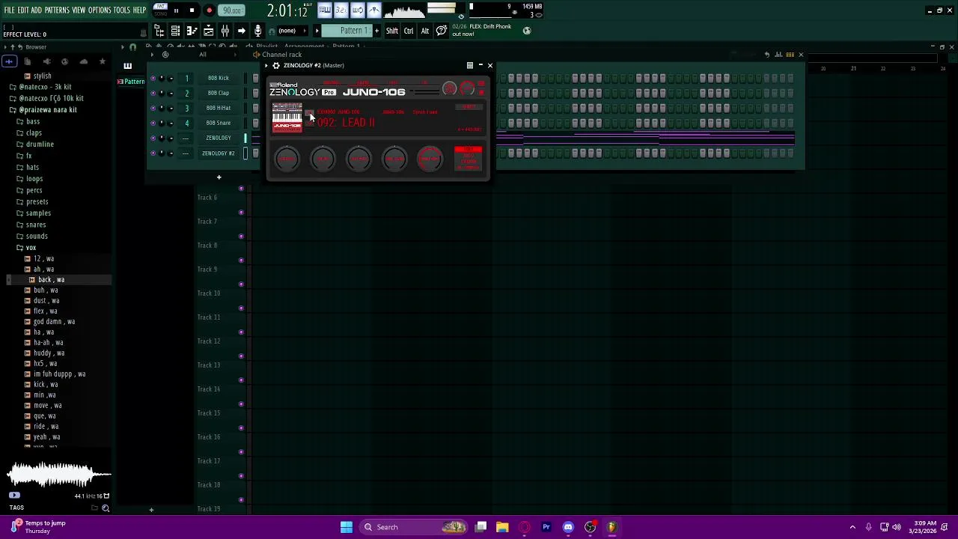This screenshot has width=958, height=539.
Task: Toggle the ZENOLOGY channel mute light
Action: click(x=153, y=138)
